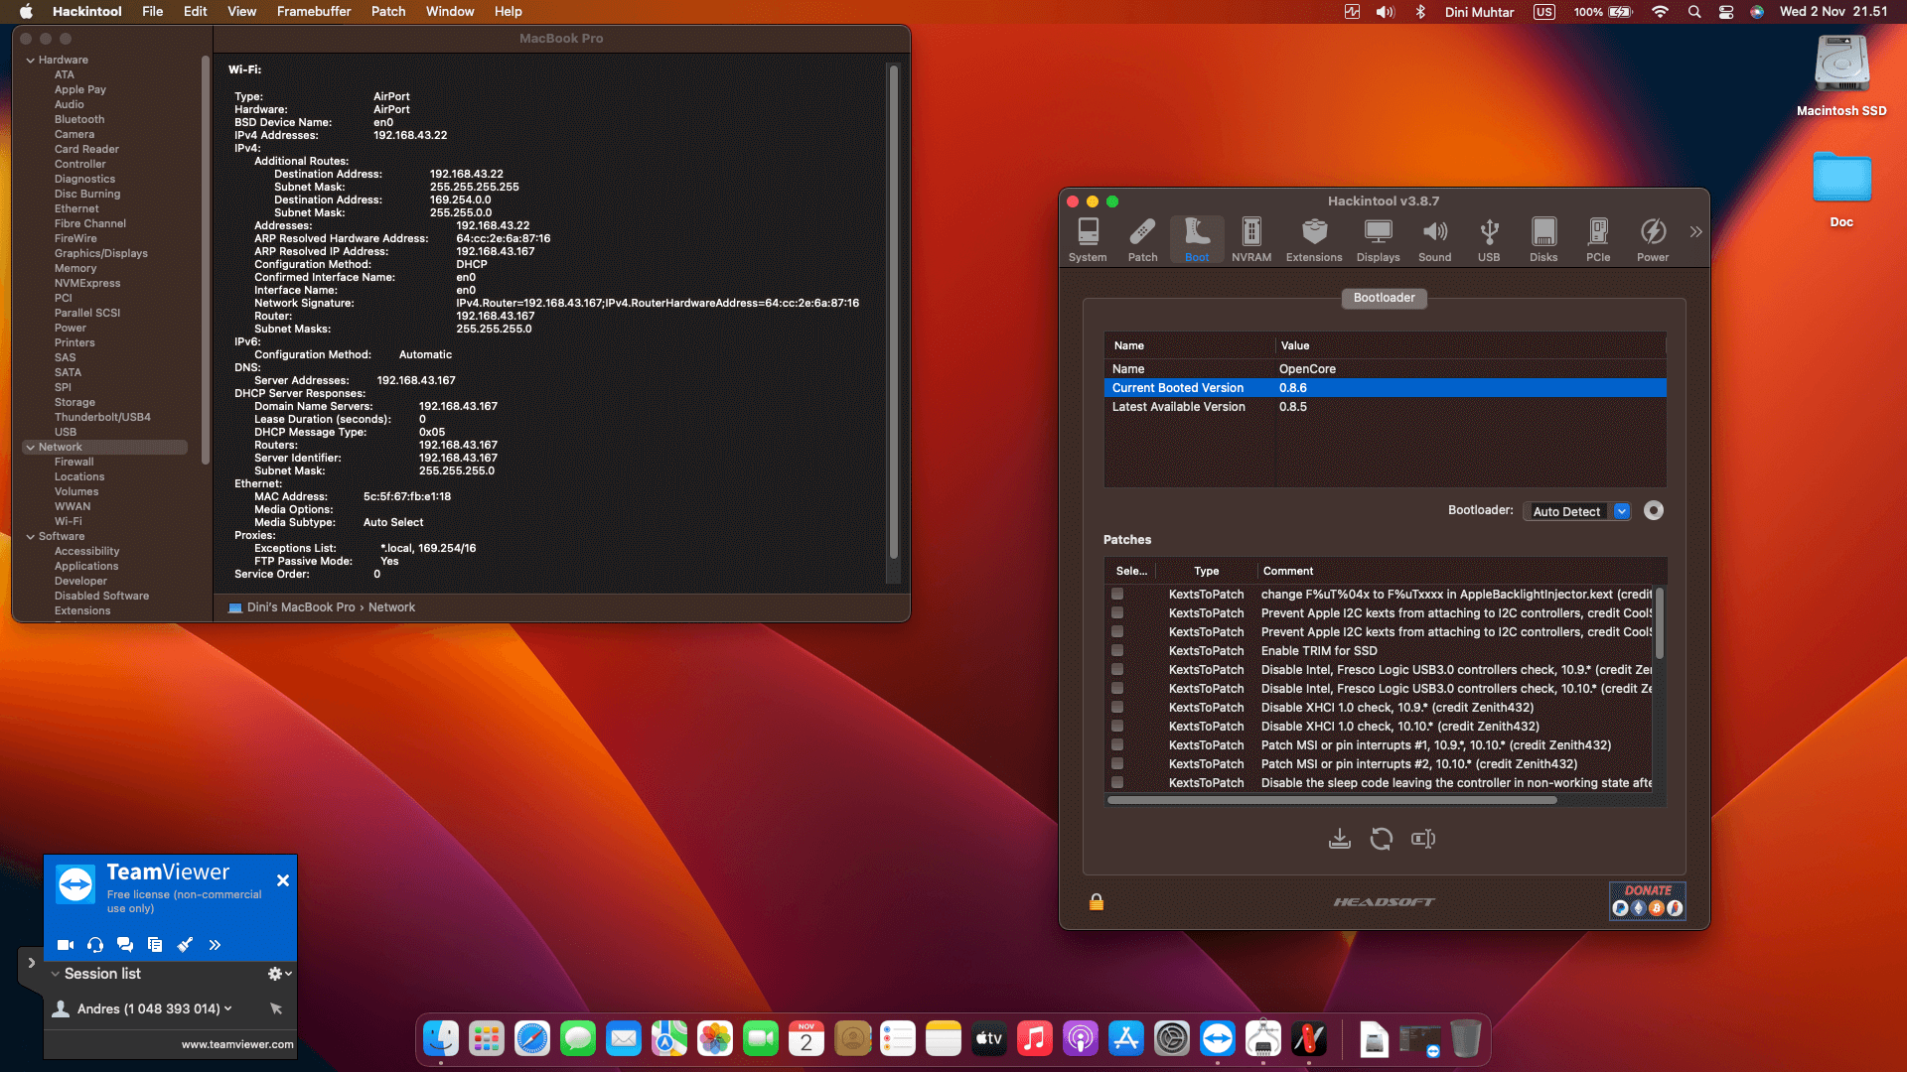
Task: Collapse the Hardware tree in the sidebar
Action: coord(31,60)
